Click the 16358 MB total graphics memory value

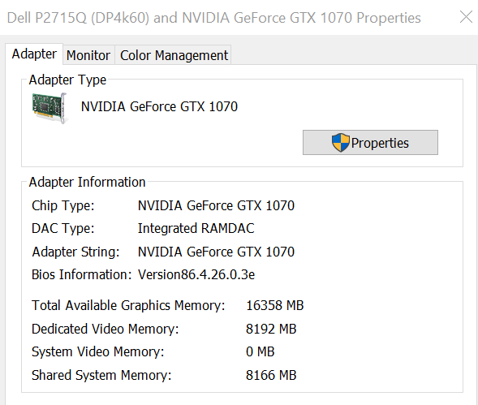[x=274, y=305]
